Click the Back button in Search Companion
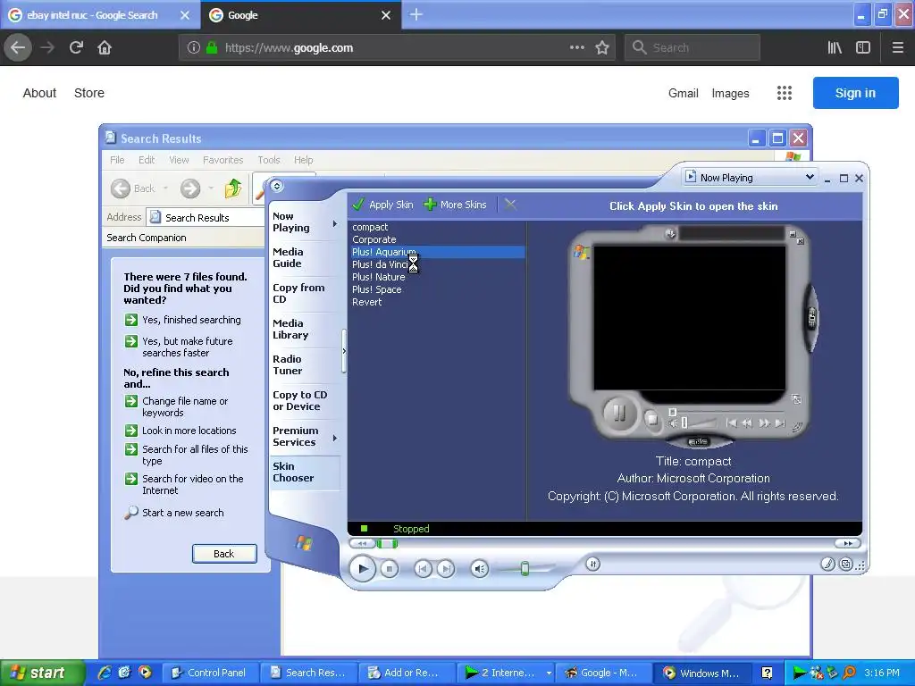This screenshot has width=915, height=686. pyautogui.click(x=224, y=554)
